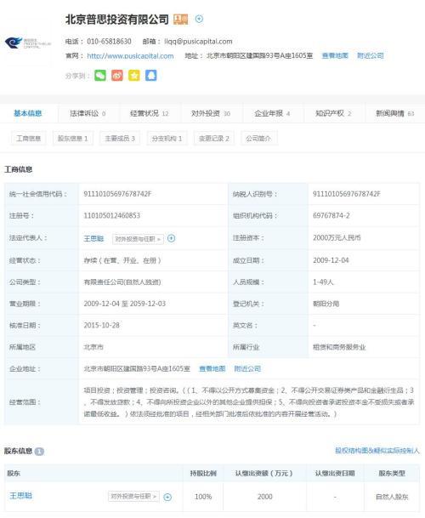Viewport: 425px width, 518px height.
Task: Jump to 主要成员 3 section button
Action: point(120,138)
